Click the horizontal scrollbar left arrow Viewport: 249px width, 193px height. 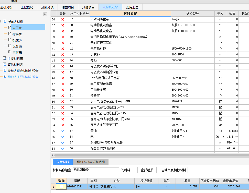coord(52,155)
